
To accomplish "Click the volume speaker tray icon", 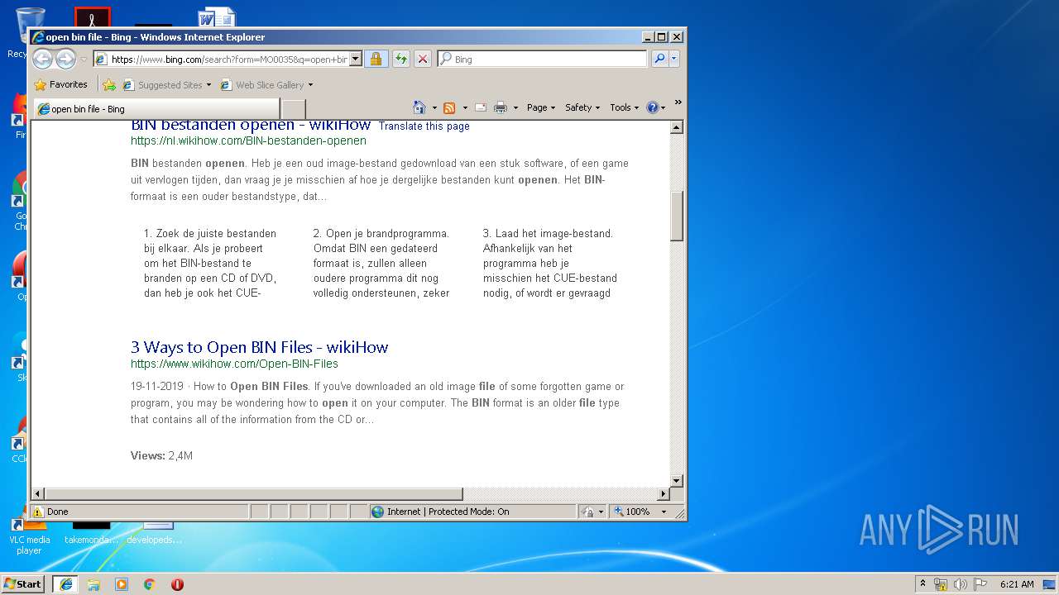I will tap(960, 584).
